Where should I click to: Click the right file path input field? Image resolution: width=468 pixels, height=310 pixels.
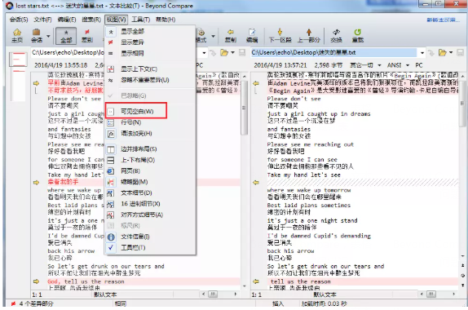point(333,53)
